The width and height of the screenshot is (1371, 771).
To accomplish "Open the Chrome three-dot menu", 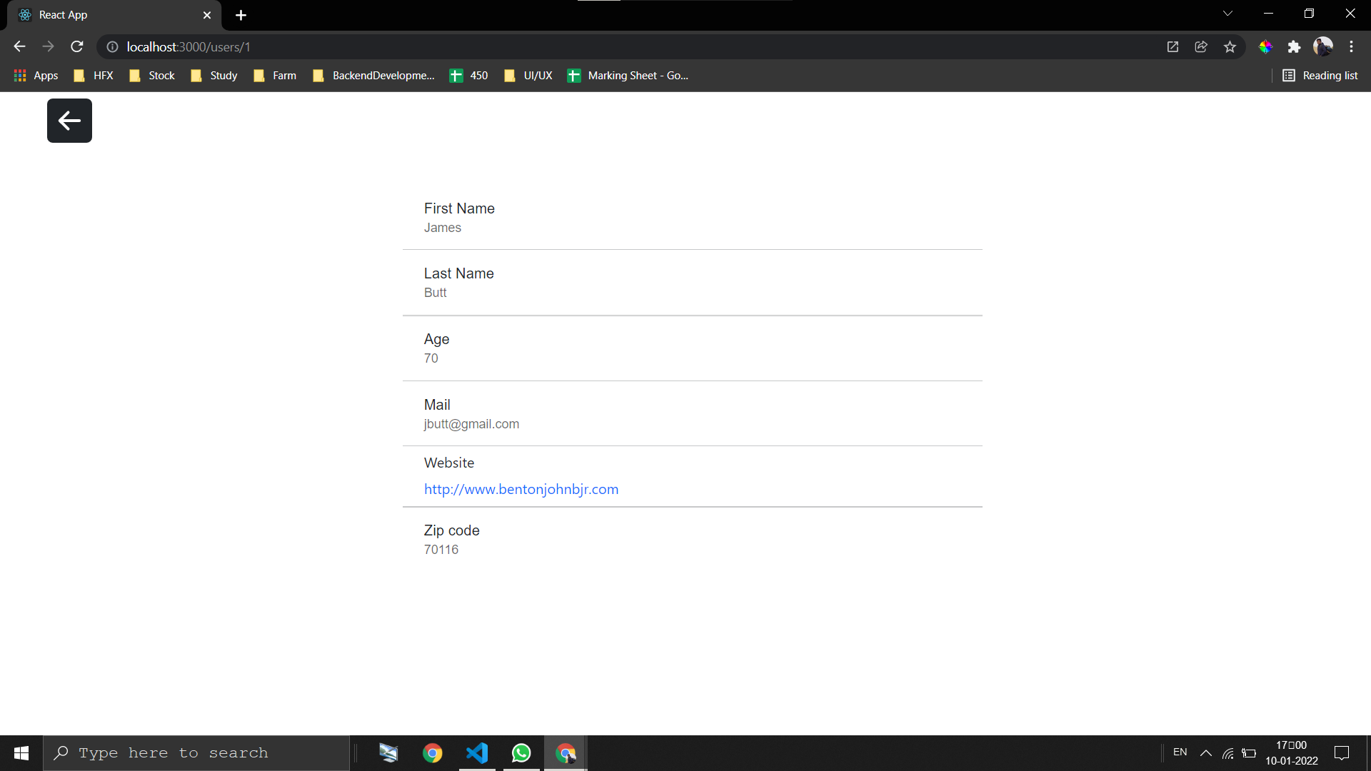I will [x=1352, y=46].
